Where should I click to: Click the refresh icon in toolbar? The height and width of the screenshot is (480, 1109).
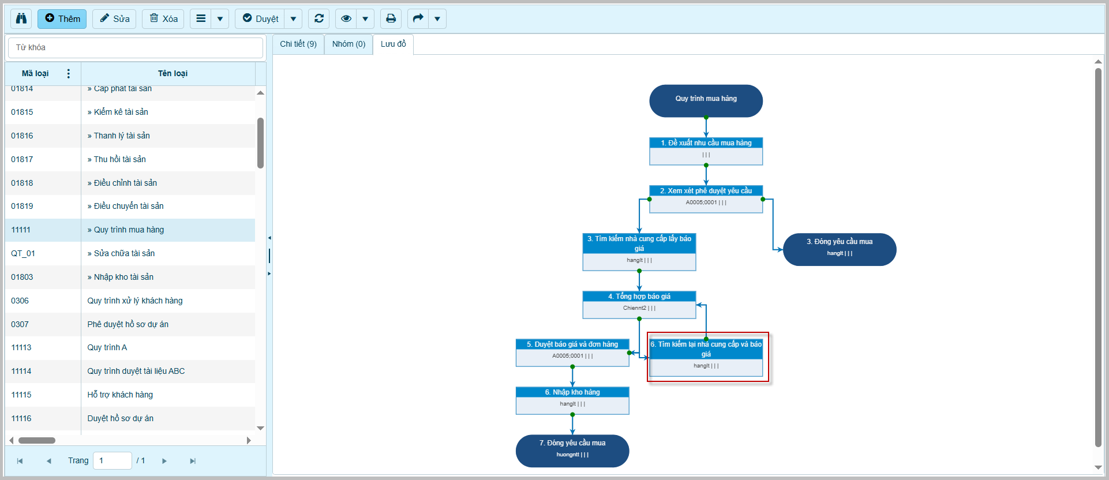pyautogui.click(x=319, y=18)
